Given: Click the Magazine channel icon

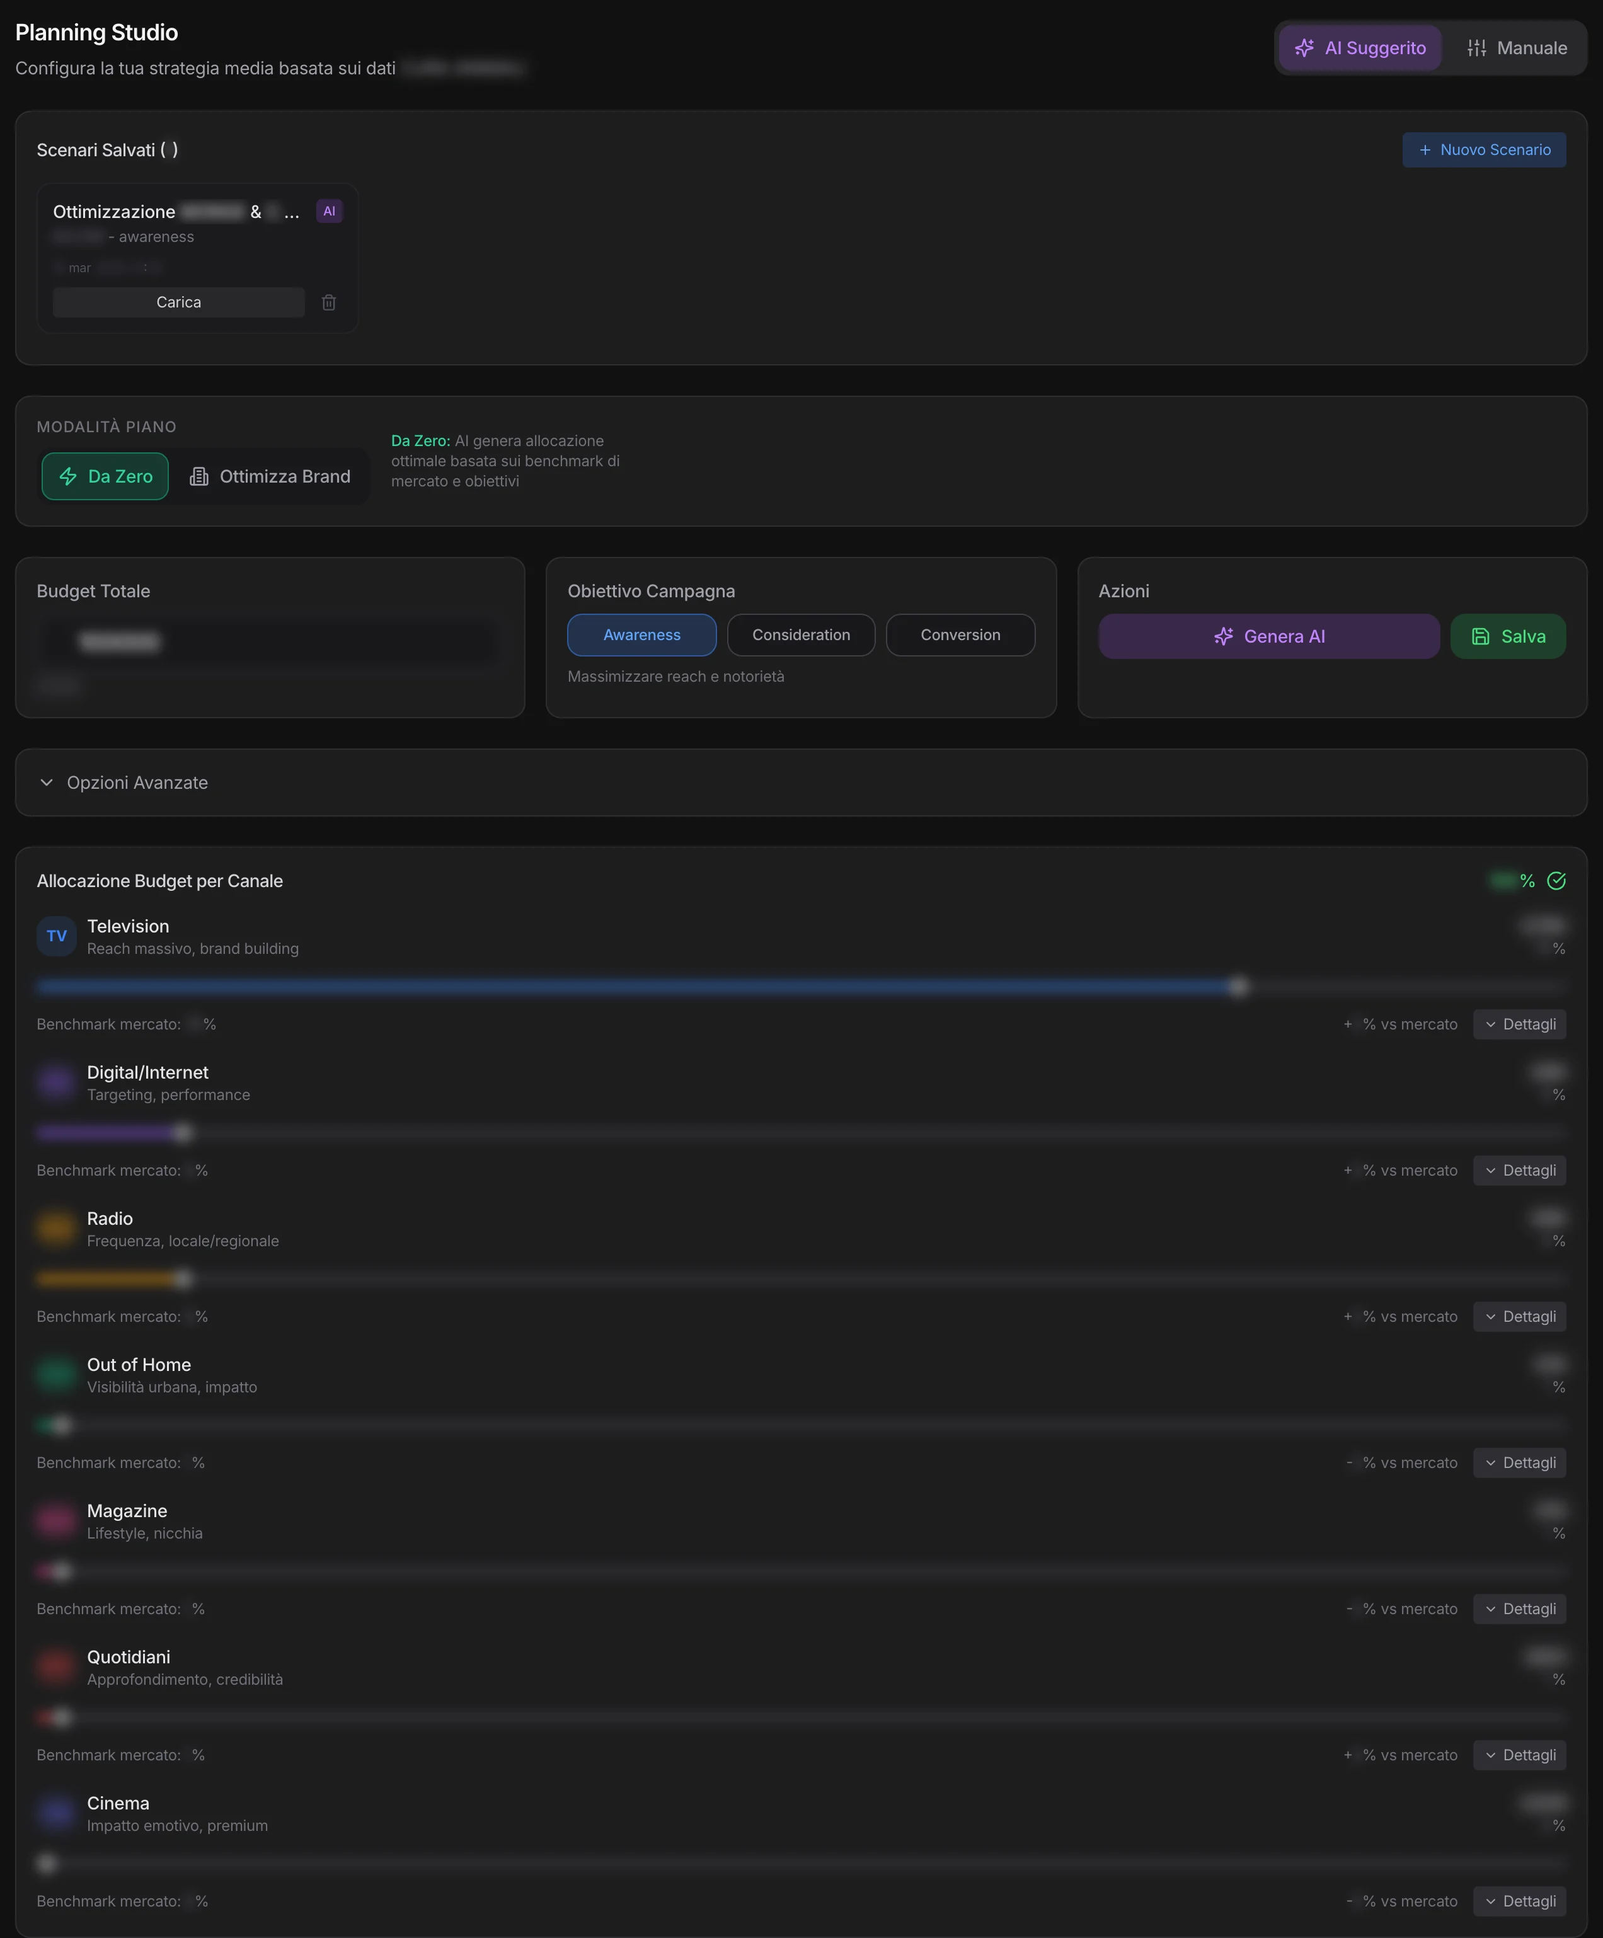Looking at the screenshot, I should click(x=56, y=1520).
